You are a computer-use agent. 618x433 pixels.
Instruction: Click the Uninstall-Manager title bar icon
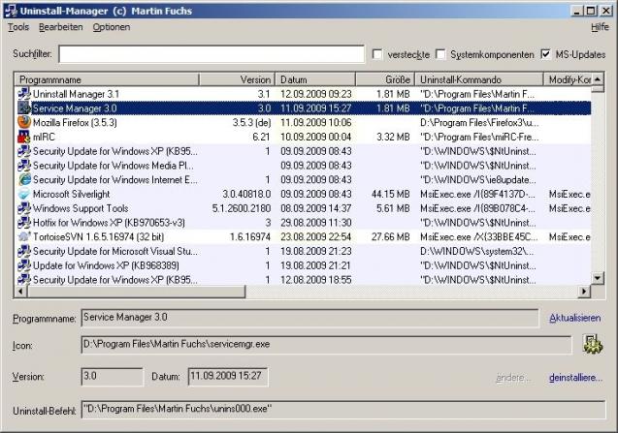tap(11, 11)
